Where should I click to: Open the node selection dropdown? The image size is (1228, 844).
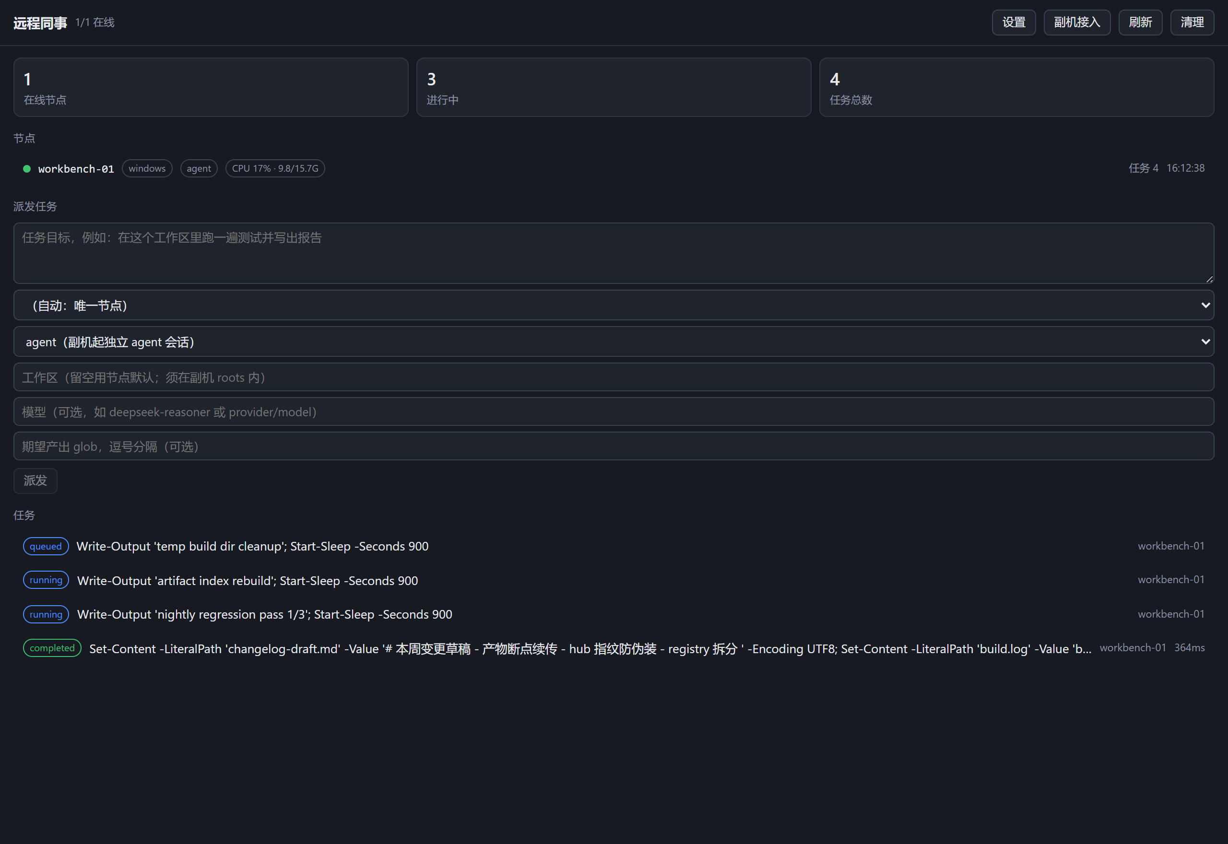click(614, 305)
